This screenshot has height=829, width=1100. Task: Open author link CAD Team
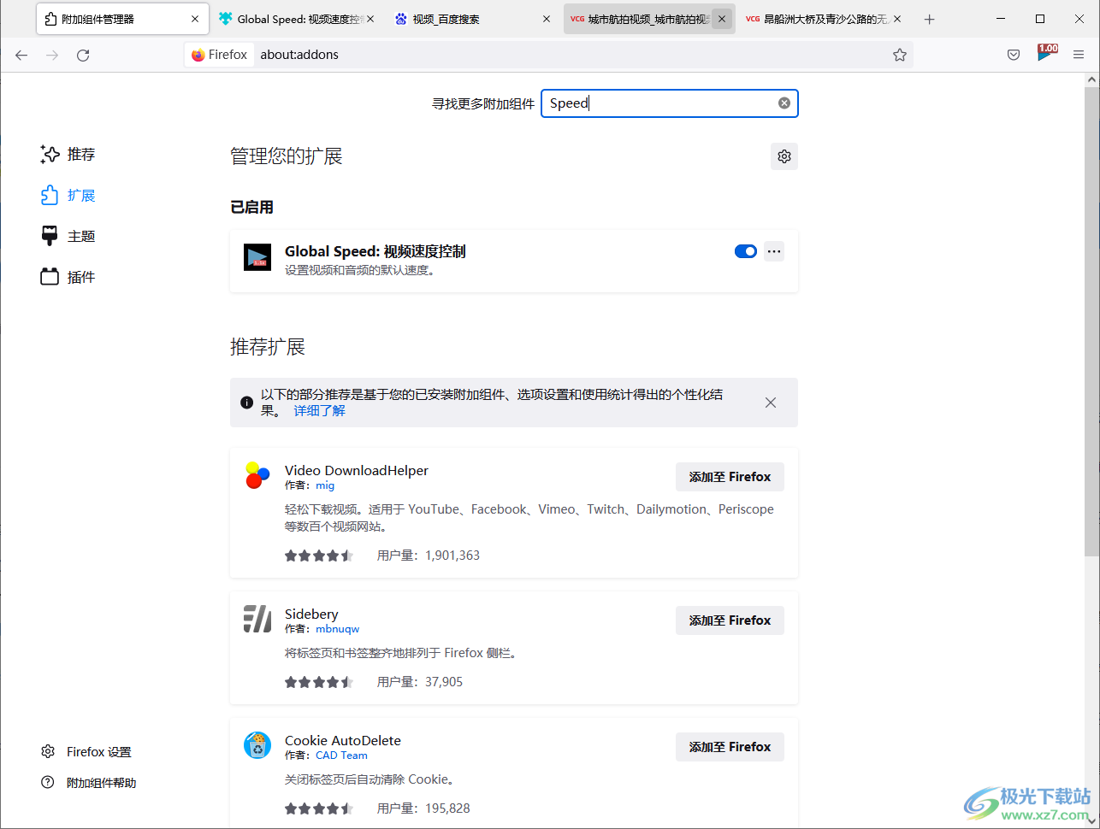341,756
